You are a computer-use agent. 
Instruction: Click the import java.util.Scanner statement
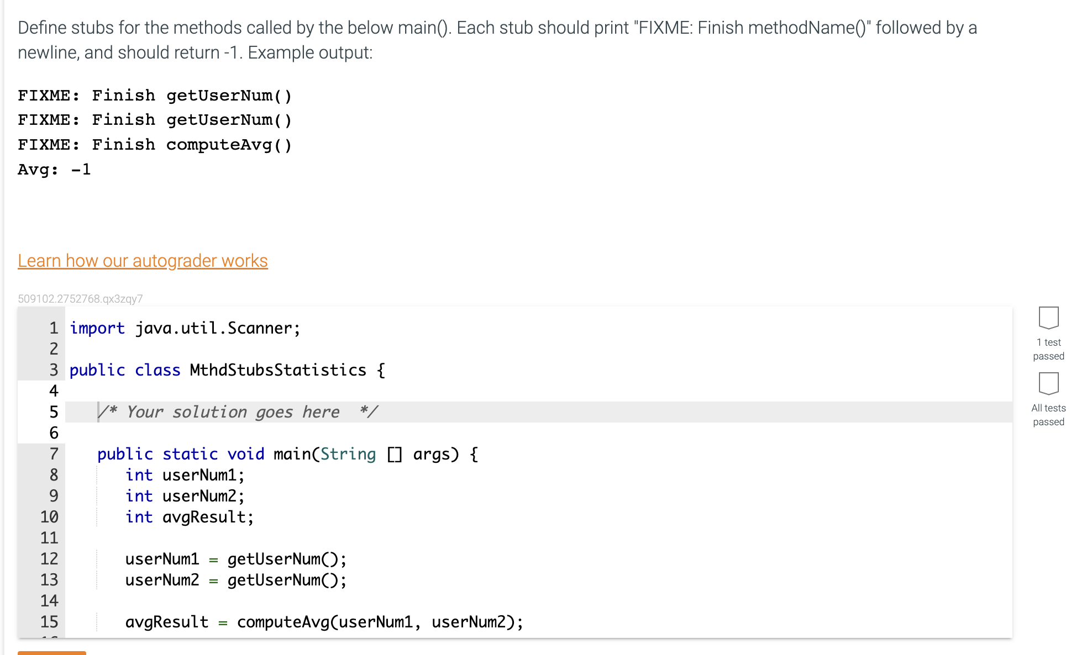tap(182, 327)
